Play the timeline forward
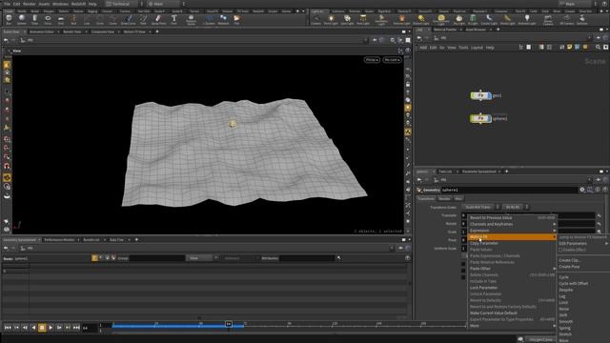The width and height of the screenshot is (610, 343). (x=51, y=328)
